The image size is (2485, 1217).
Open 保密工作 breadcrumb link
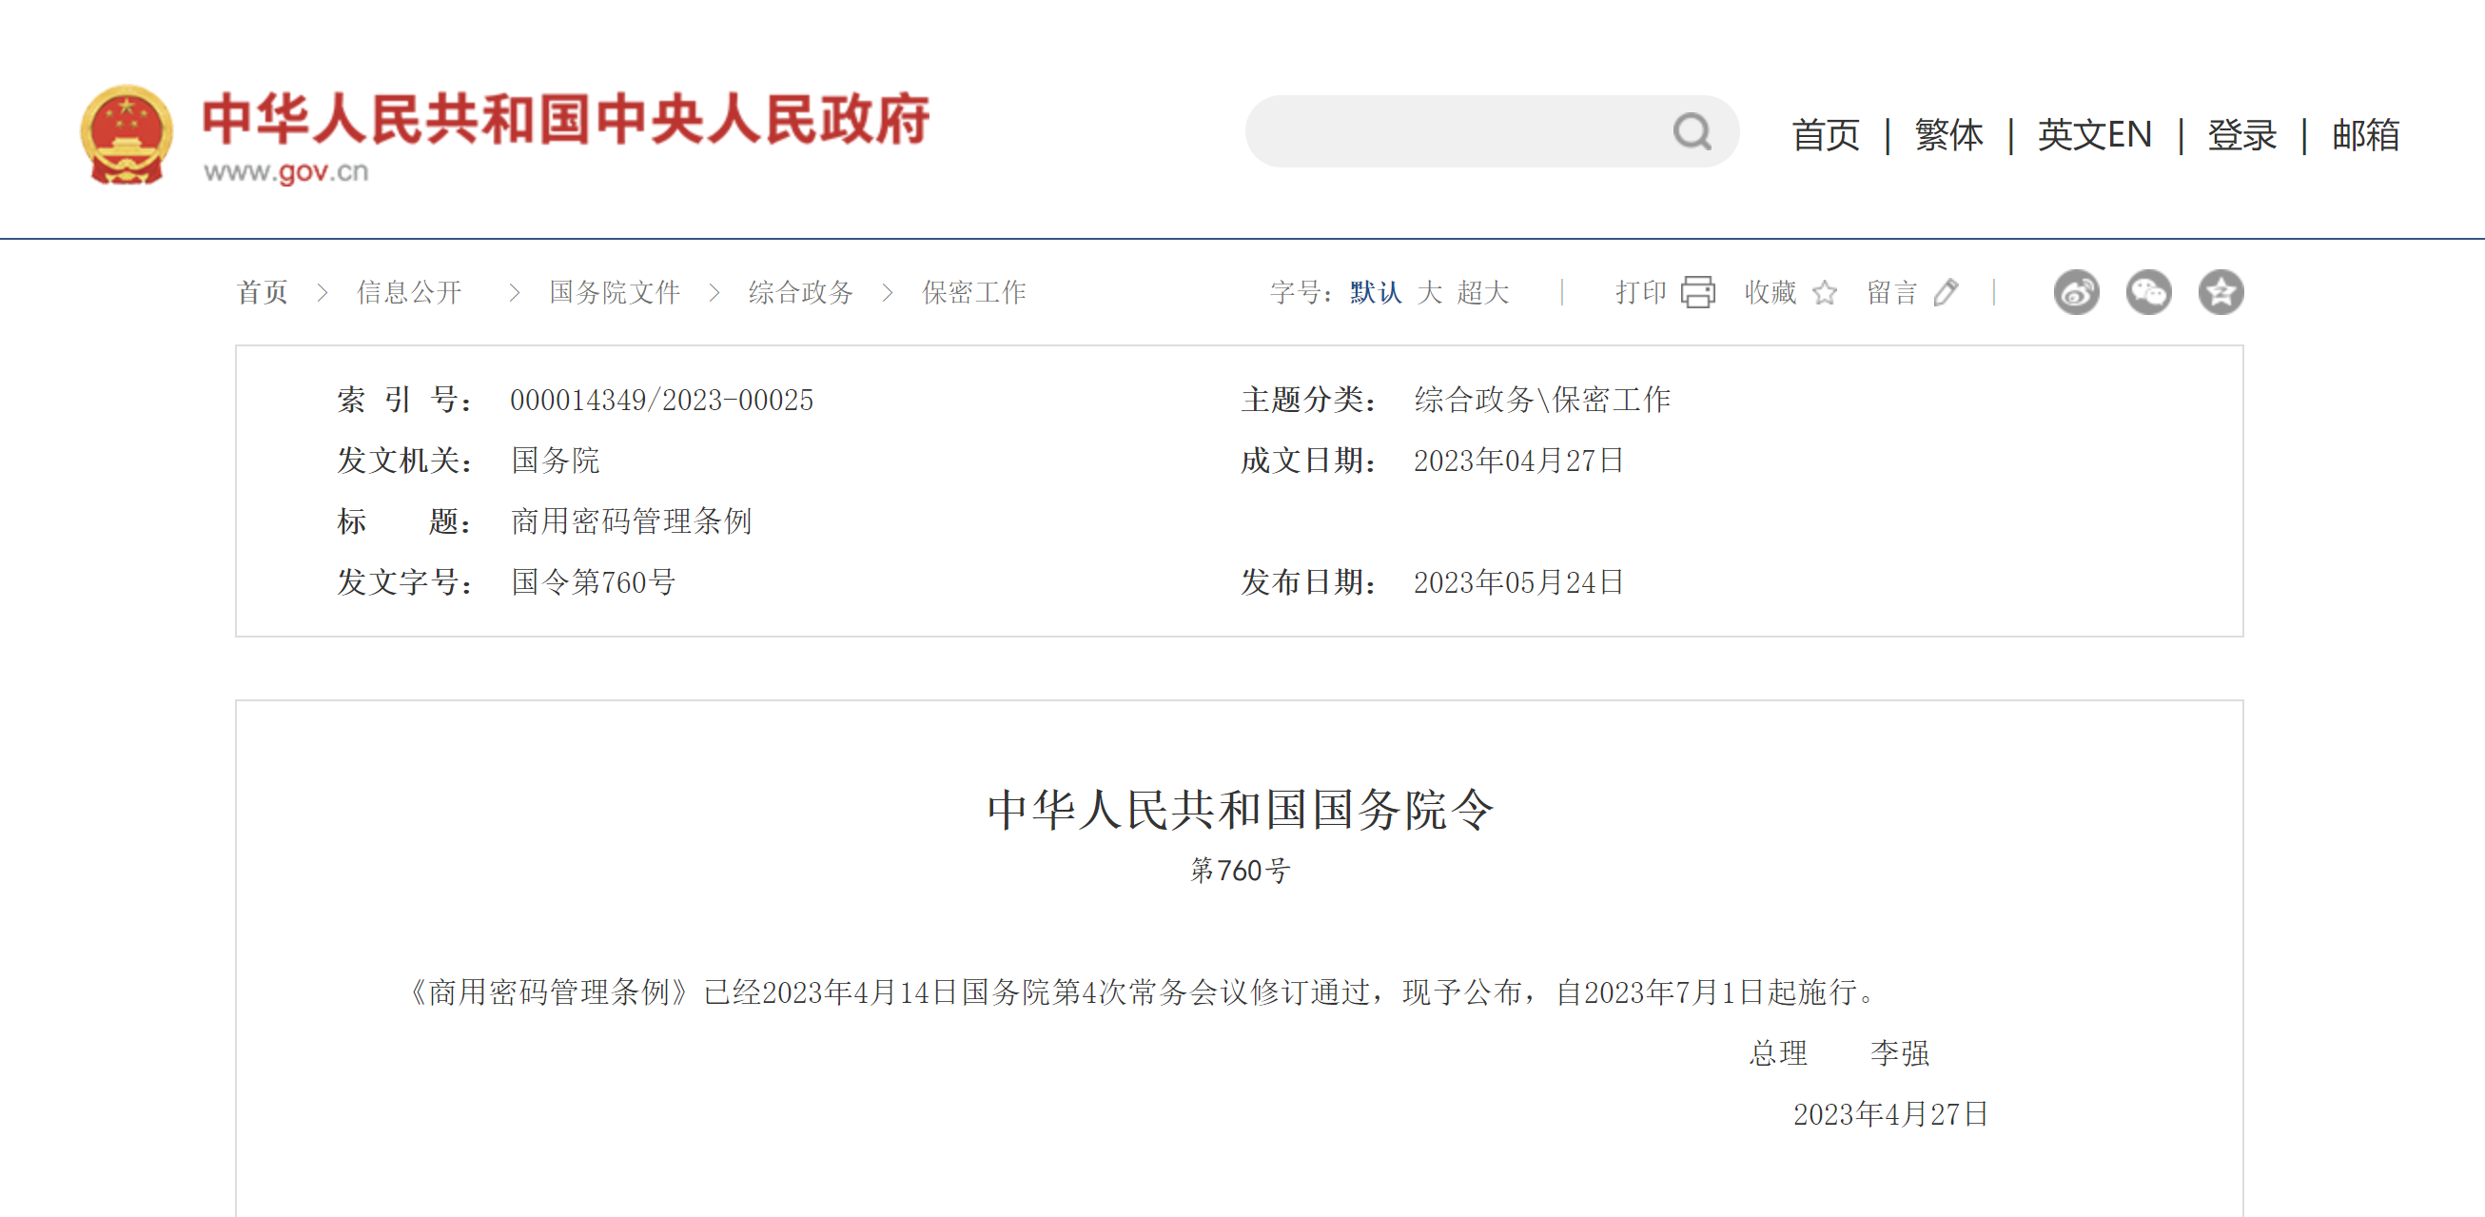(974, 291)
